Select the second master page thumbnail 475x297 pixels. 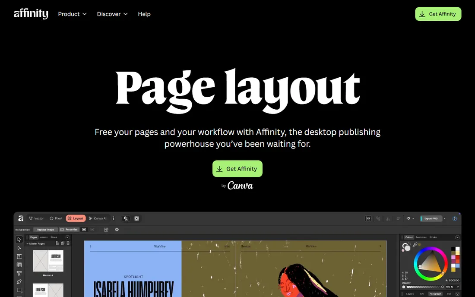(x=48, y=290)
